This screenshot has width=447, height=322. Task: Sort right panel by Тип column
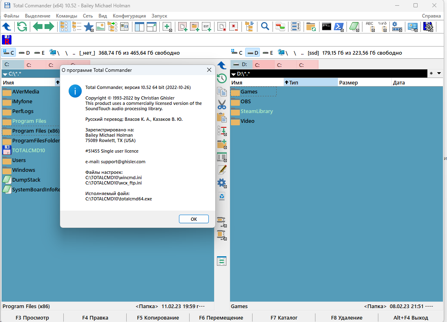(x=311, y=82)
